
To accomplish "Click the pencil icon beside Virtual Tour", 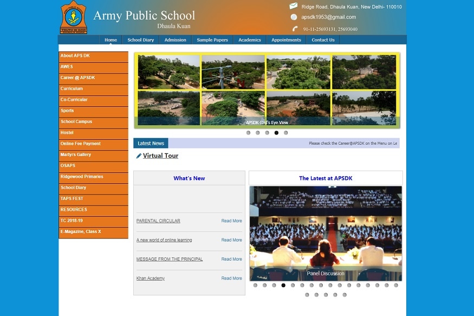I will pyautogui.click(x=139, y=156).
